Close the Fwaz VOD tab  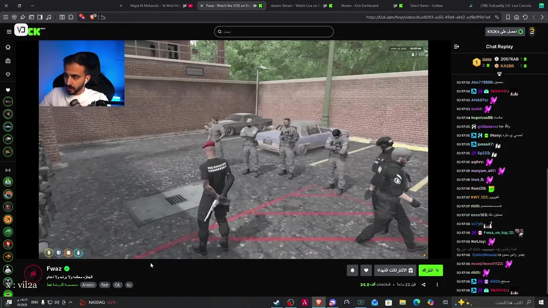tap(201, 6)
